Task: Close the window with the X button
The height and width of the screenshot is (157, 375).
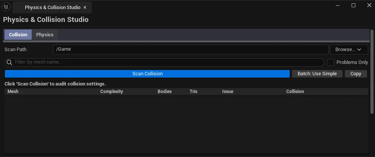Action: 369,5
